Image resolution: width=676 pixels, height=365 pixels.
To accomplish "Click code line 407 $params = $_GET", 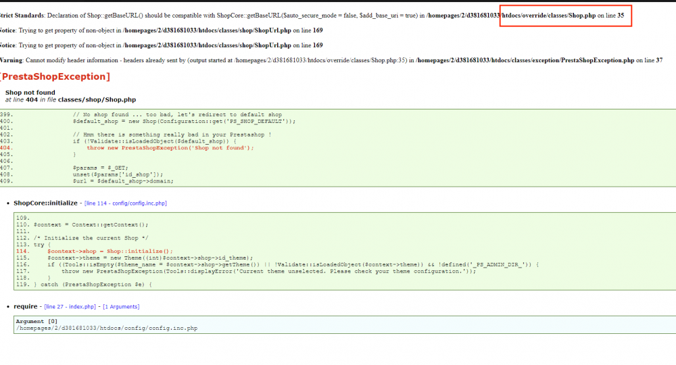I will point(101,168).
